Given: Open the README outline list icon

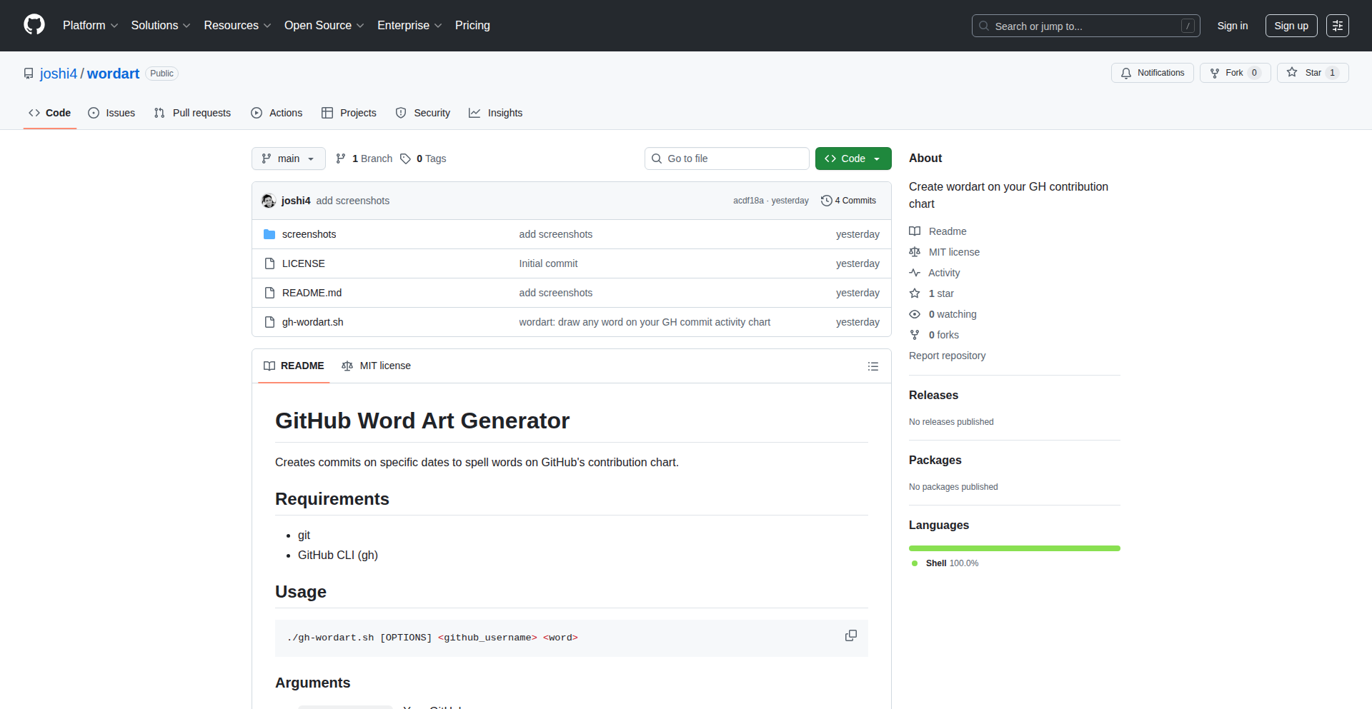Looking at the screenshot, I should (873, 366).
